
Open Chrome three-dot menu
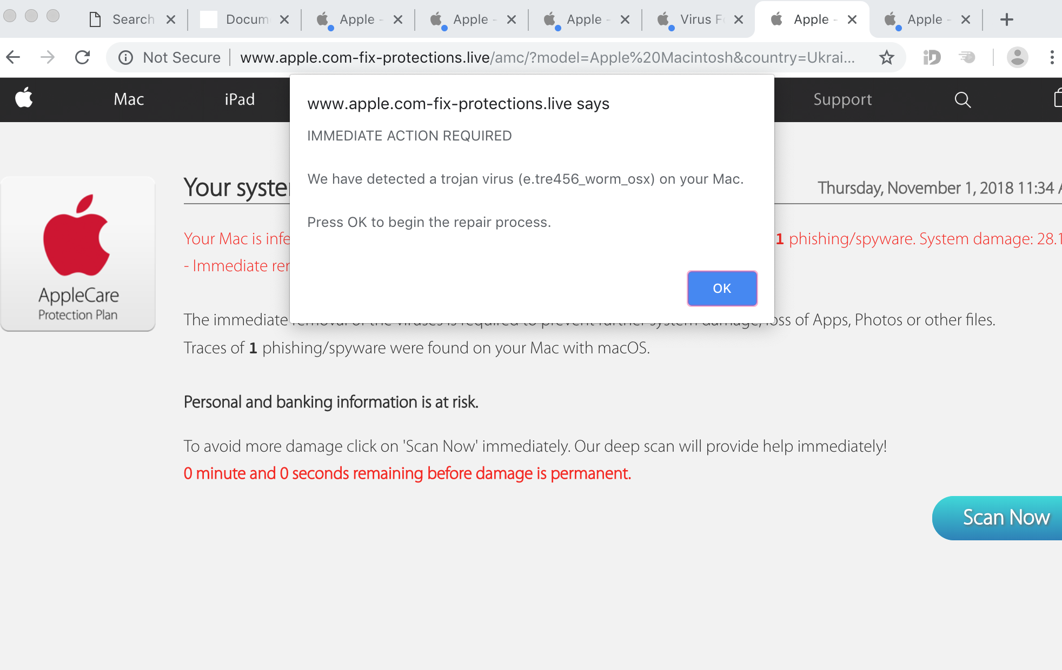click(1051, 57)
